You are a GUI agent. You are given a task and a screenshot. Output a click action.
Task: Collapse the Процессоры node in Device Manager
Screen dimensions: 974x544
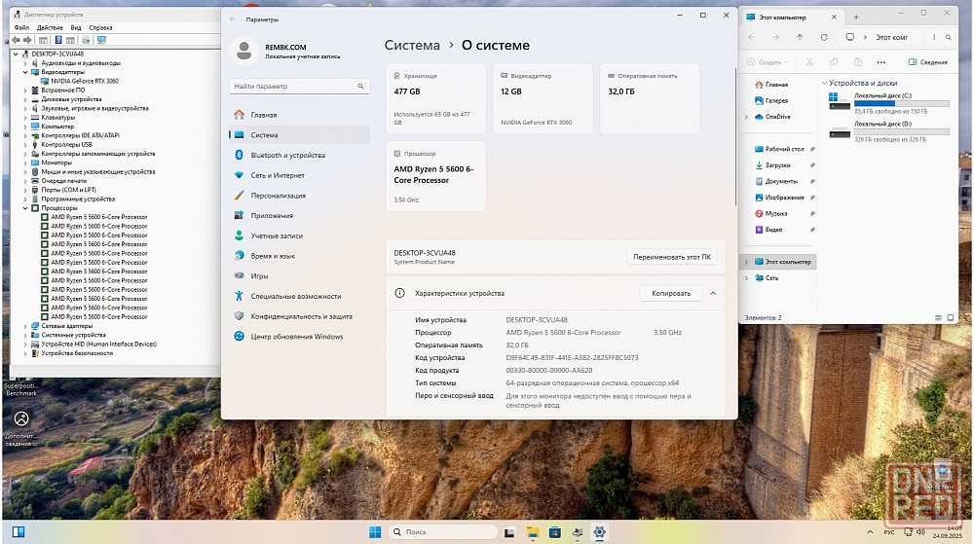(x=25, y=208)
